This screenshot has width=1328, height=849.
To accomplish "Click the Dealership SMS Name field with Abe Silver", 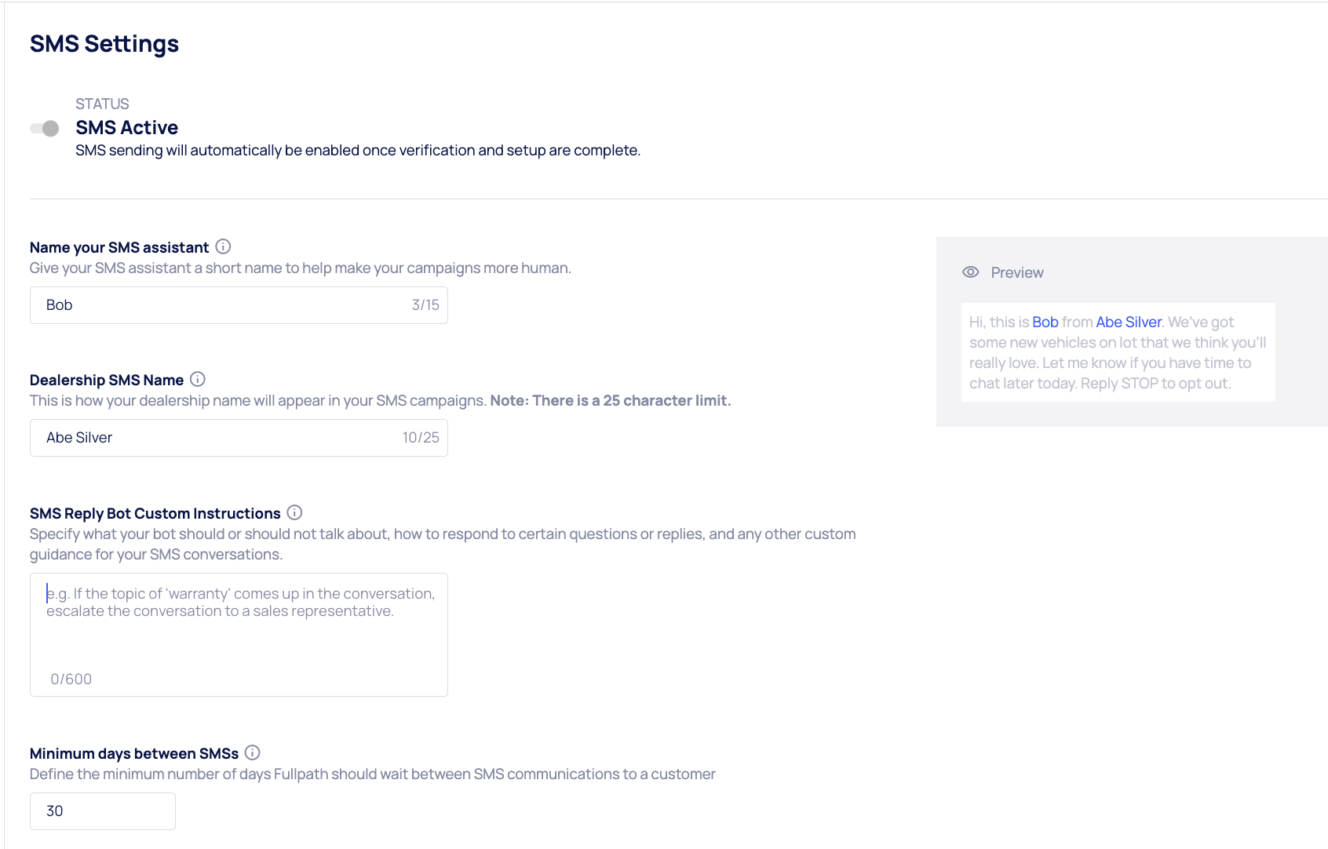I will [220, 438].
